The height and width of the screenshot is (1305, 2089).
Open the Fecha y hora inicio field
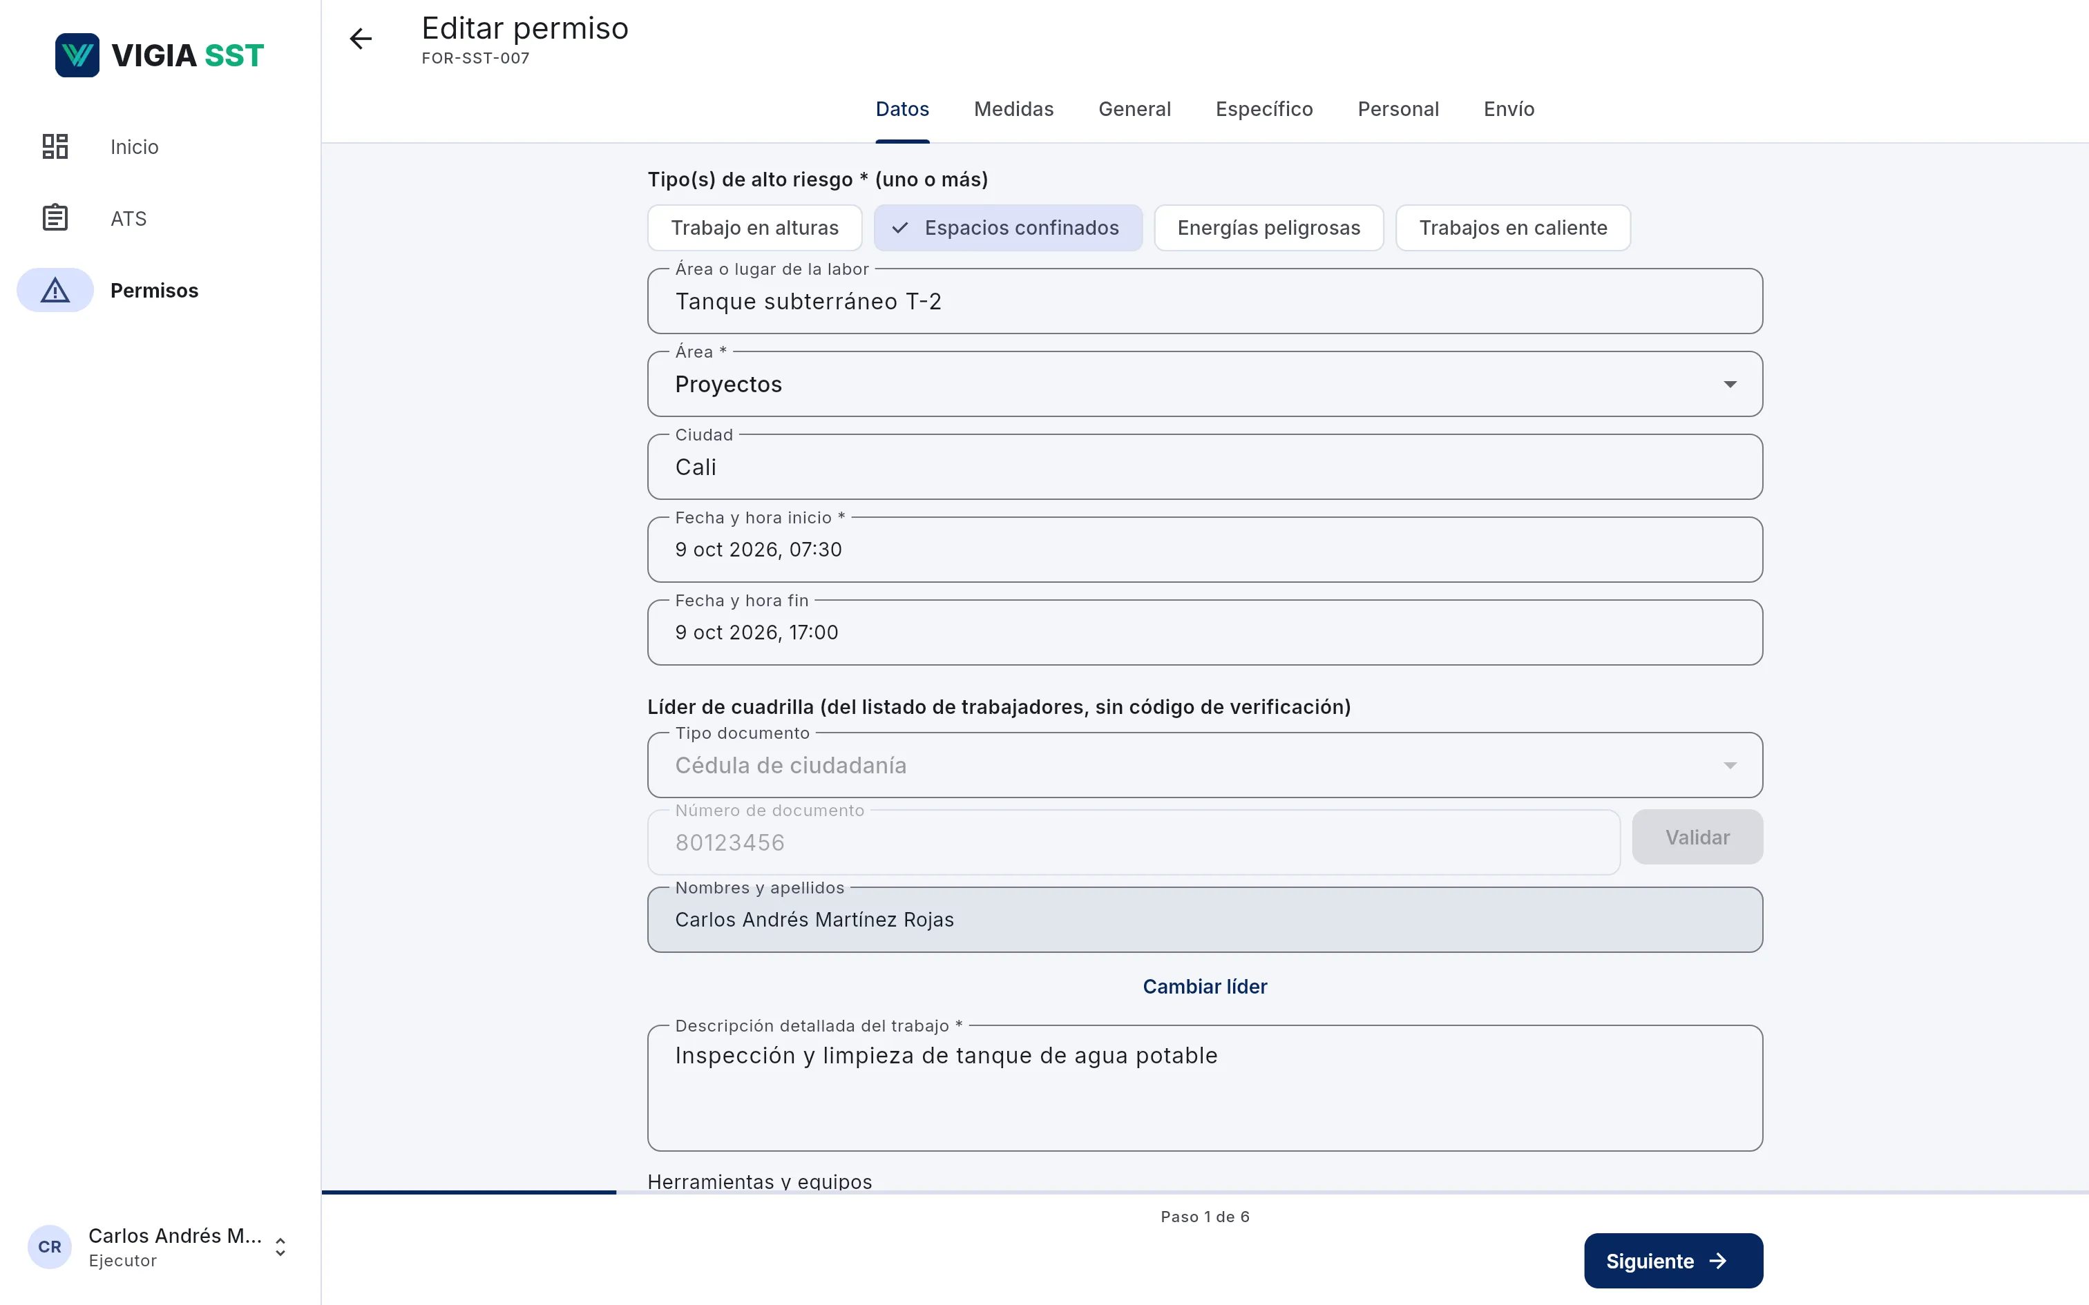[x=1204, y=550]
